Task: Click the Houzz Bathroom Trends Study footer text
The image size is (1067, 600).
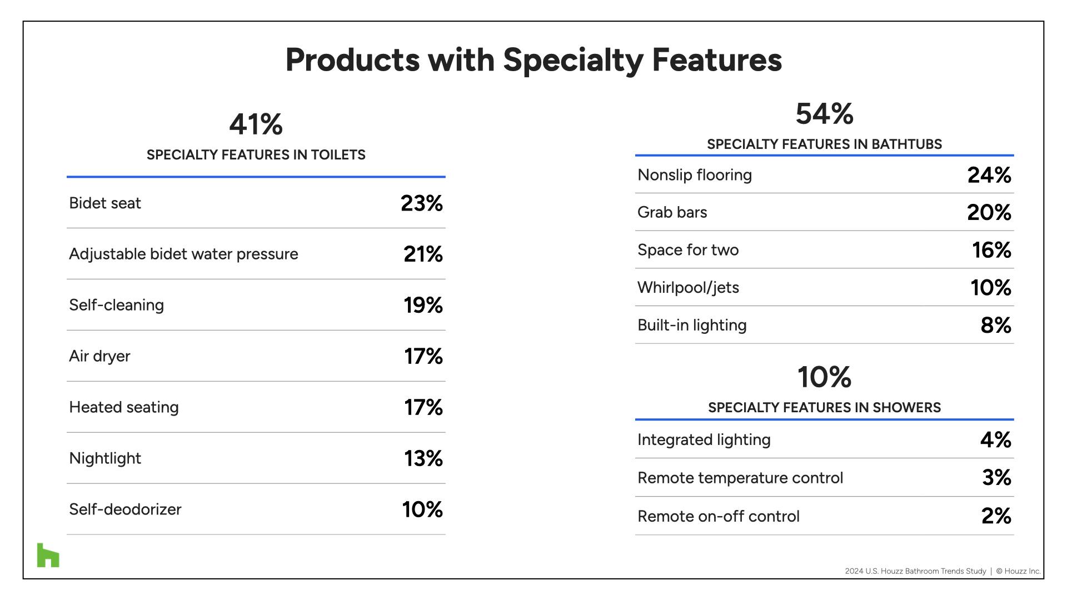Action: tap(915, 571)
